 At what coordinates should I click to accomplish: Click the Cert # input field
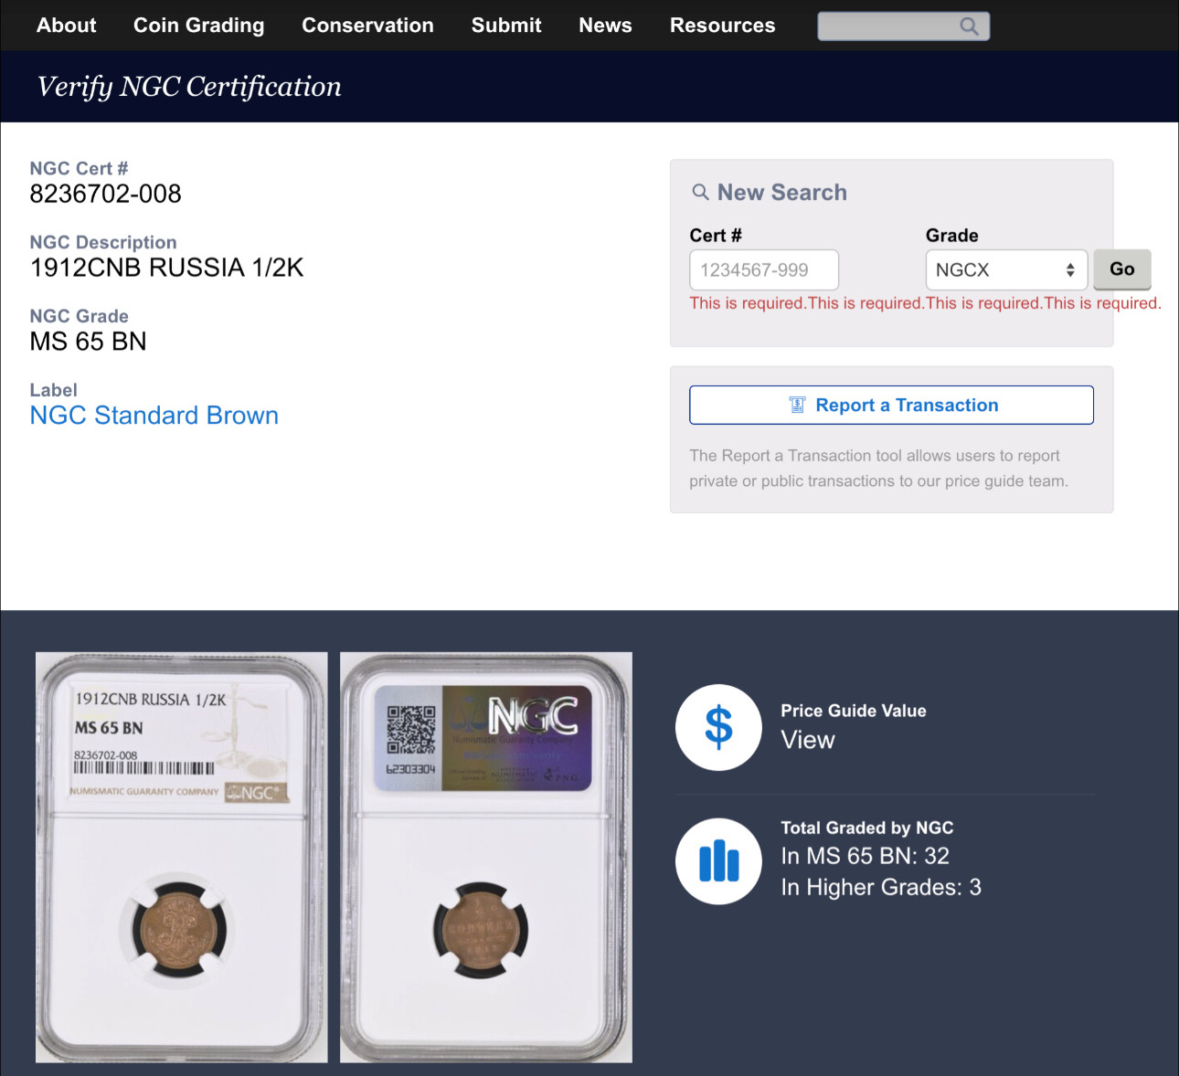pos(764,269)
